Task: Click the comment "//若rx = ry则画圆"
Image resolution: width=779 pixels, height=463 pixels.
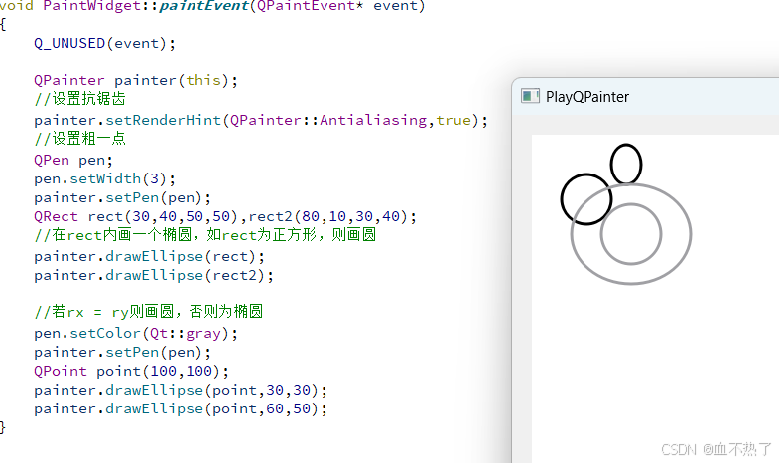Action: click(x=148, y=312)
